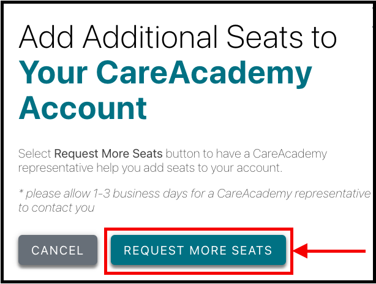The width and height of the screenshot is (376, 284).
Task: Click bold 'Request More Seats' text in instructions
Action: click(x=109, y=153)
